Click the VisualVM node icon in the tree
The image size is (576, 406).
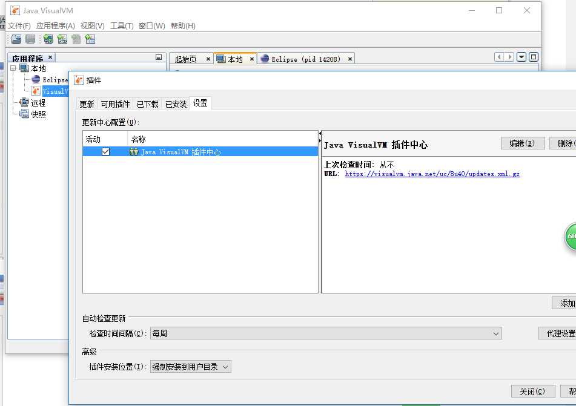tap(36, 91)
